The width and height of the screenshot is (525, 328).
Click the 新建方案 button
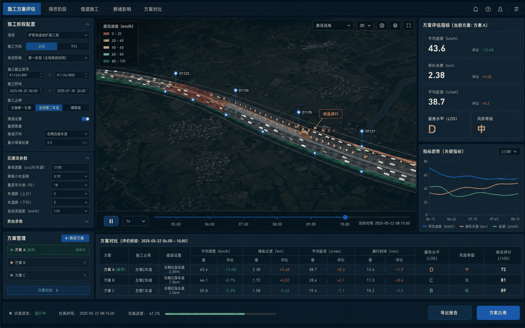tap(75, 238)
